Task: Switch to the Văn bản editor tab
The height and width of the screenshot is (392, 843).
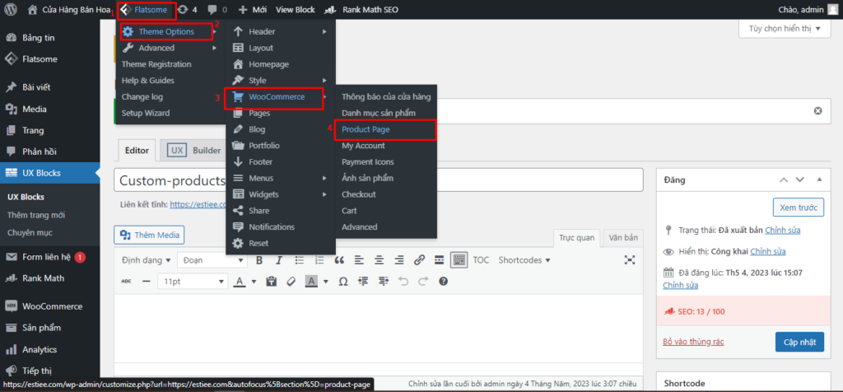Action: click(x=623, y=238)
